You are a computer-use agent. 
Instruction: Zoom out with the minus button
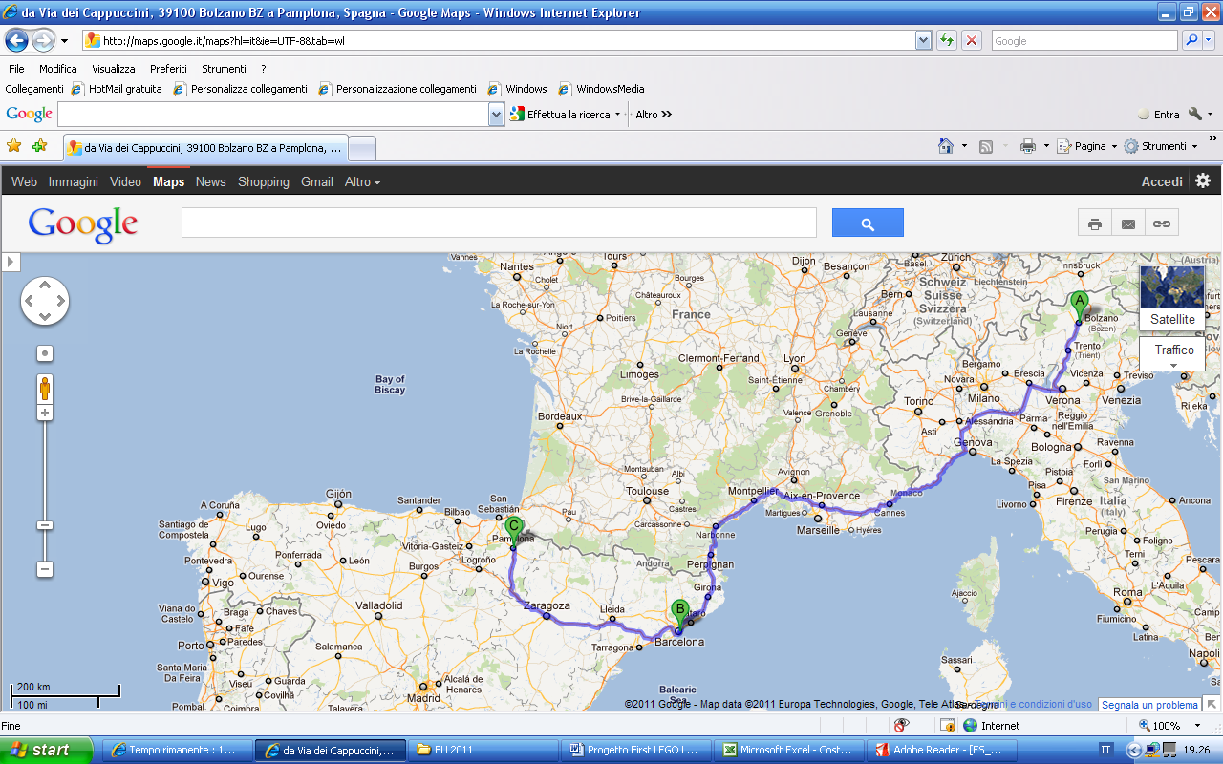tap(45, 569)
